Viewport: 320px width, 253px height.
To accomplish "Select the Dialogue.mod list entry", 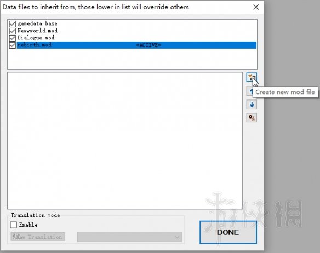I will [36, 38].
